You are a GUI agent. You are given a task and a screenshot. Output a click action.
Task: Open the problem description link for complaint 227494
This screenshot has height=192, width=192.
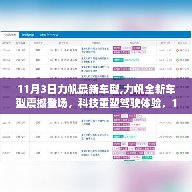[x=95, y=60]
